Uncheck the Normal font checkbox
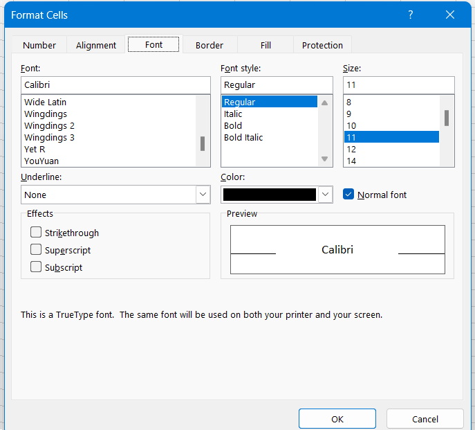The height and width of the screenshot is (430, 475). 348,195
